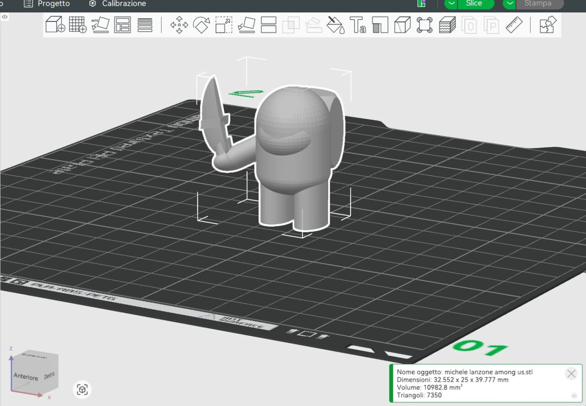Collapse the object info notification
This screenshot has width=586, height=406.
(574, 395)
